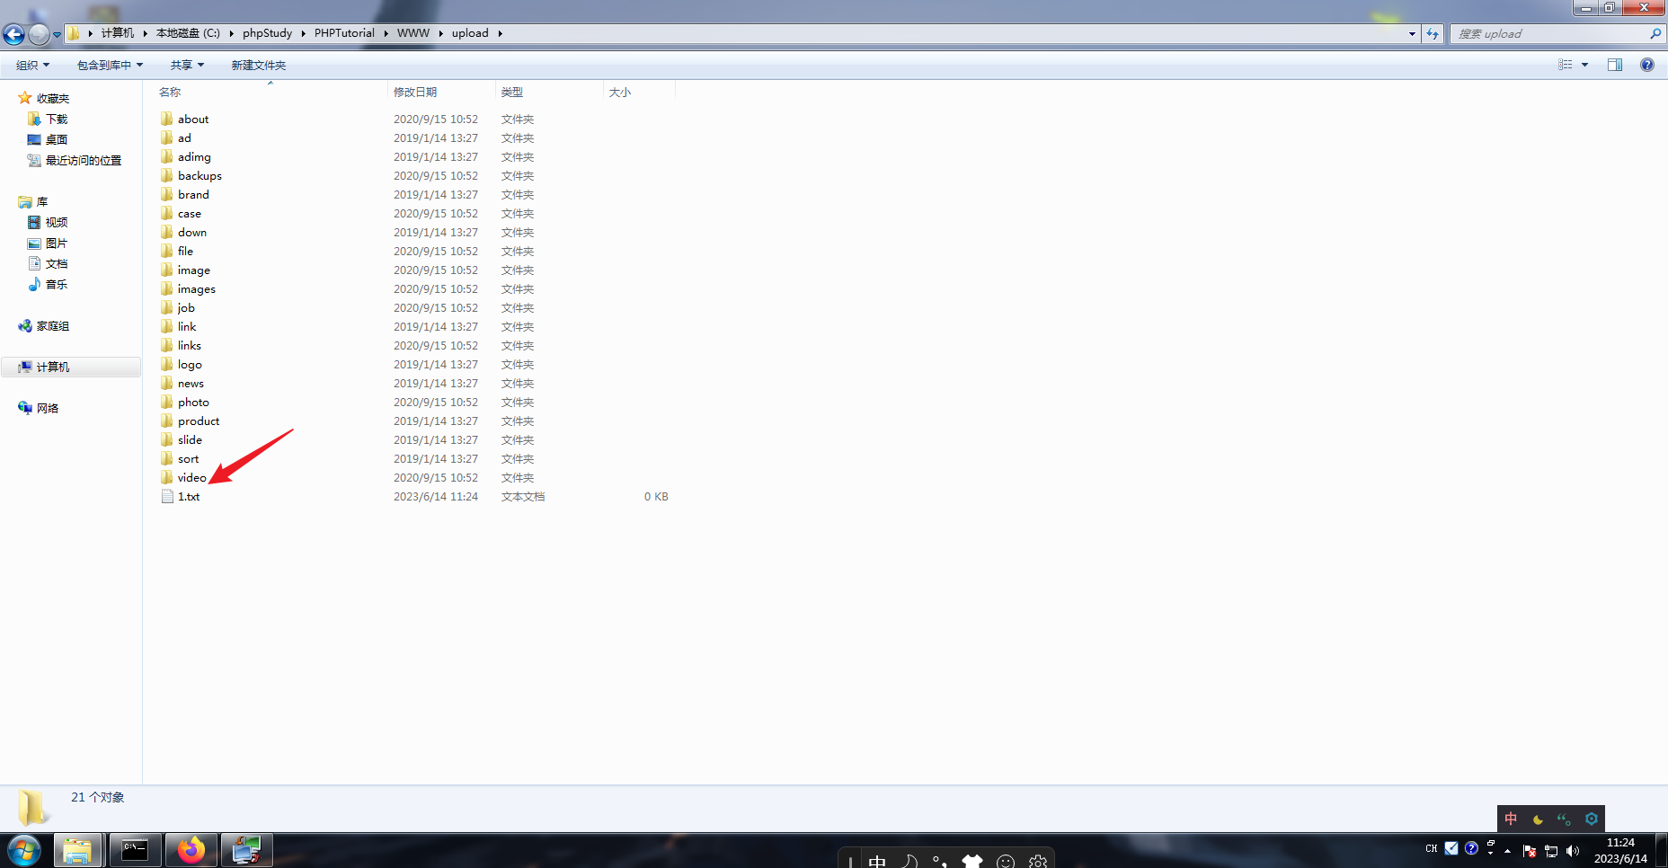Open the change view icon on the toolbar
Viewport: 1668px width, 868px height.
1565,65
